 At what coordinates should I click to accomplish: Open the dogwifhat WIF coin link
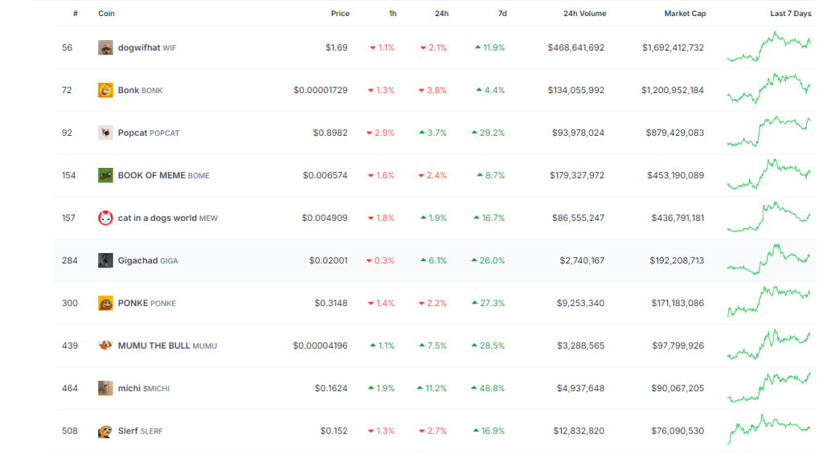147,48
